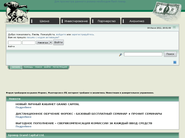The width and height of the screenshot is (185, 138).
Task: Click the Брокер Grand Capital Ltd. header
Action: click(93, 135)
